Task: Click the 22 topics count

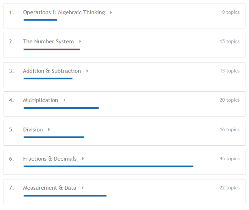Action: tap(229, 188)
